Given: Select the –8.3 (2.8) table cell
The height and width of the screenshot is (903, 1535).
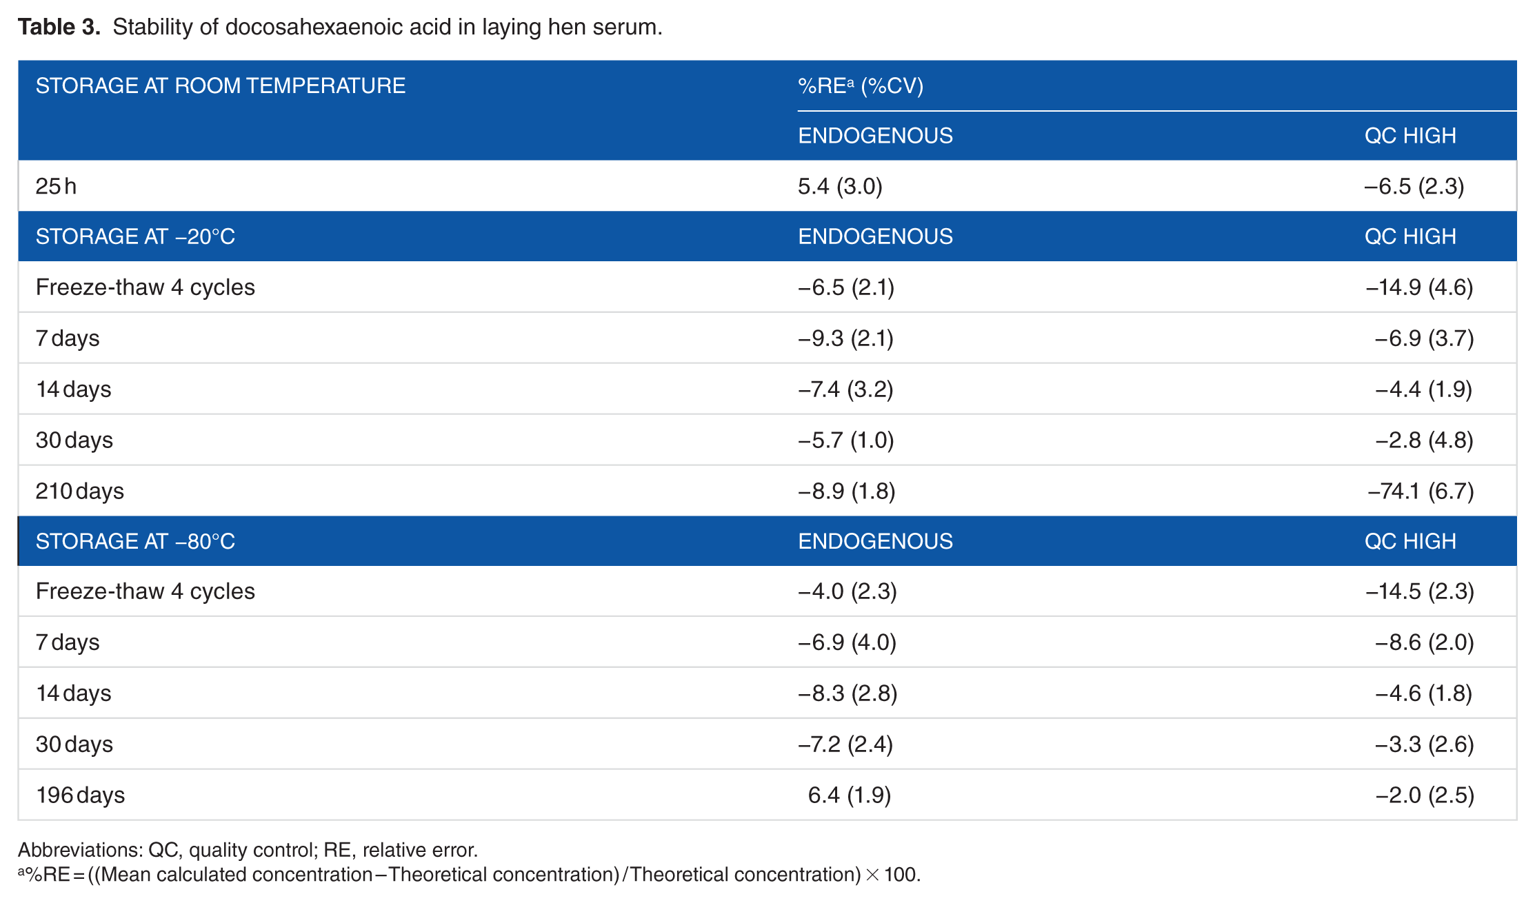Looking at the screenshot, I should [847, 693].
